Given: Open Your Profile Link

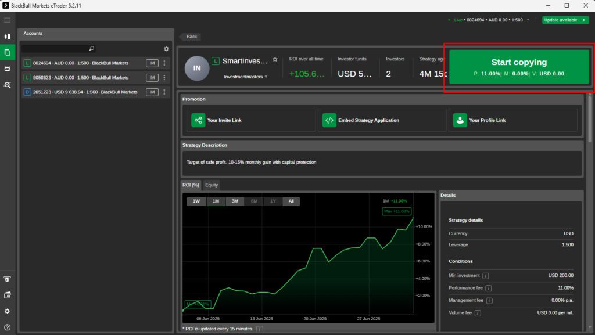Looking at the screenshot, I should [x=513, y=120].
